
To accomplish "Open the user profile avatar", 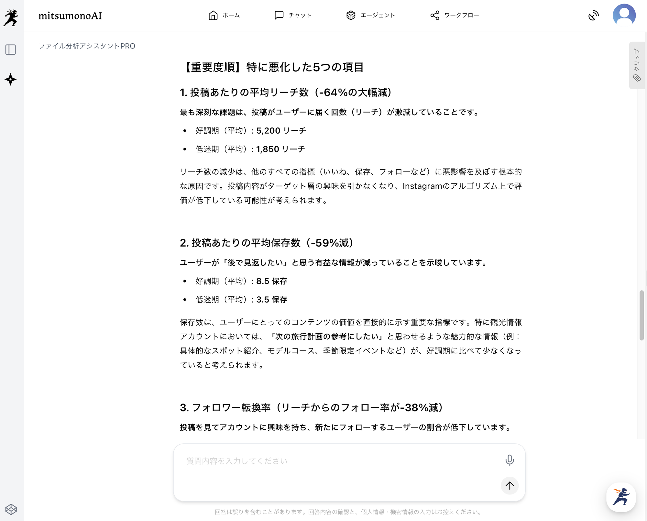I will coord(624,15).
